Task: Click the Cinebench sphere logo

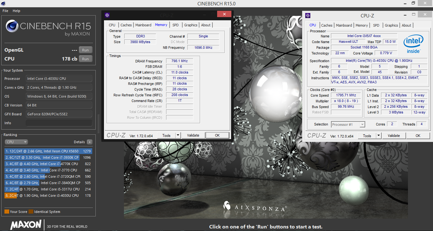Action: coord(12,26)
